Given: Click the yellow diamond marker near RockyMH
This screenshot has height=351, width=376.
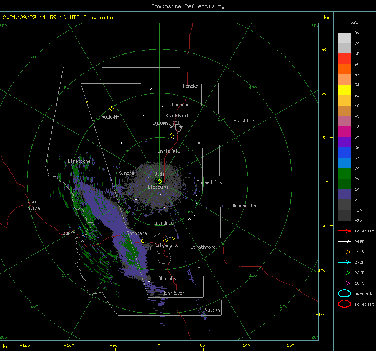Looking at the screenshot, I should pyautogui.click(x=112, y=109).
